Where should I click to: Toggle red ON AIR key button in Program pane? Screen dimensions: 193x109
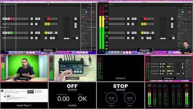tap(145, 19)
